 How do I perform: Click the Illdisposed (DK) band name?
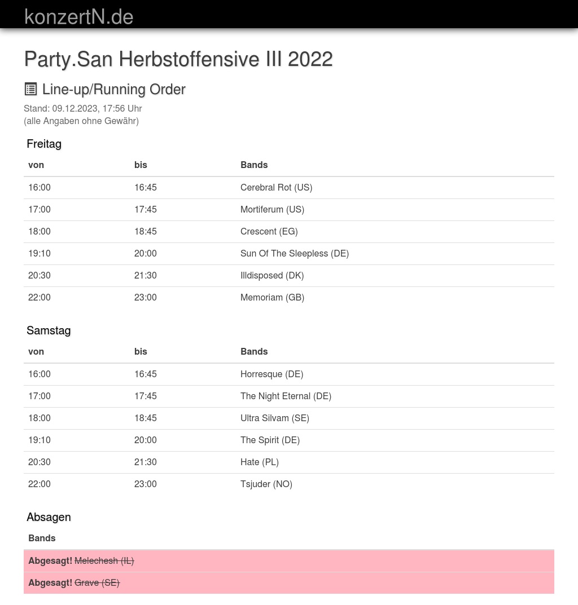[x=272, y=276]
